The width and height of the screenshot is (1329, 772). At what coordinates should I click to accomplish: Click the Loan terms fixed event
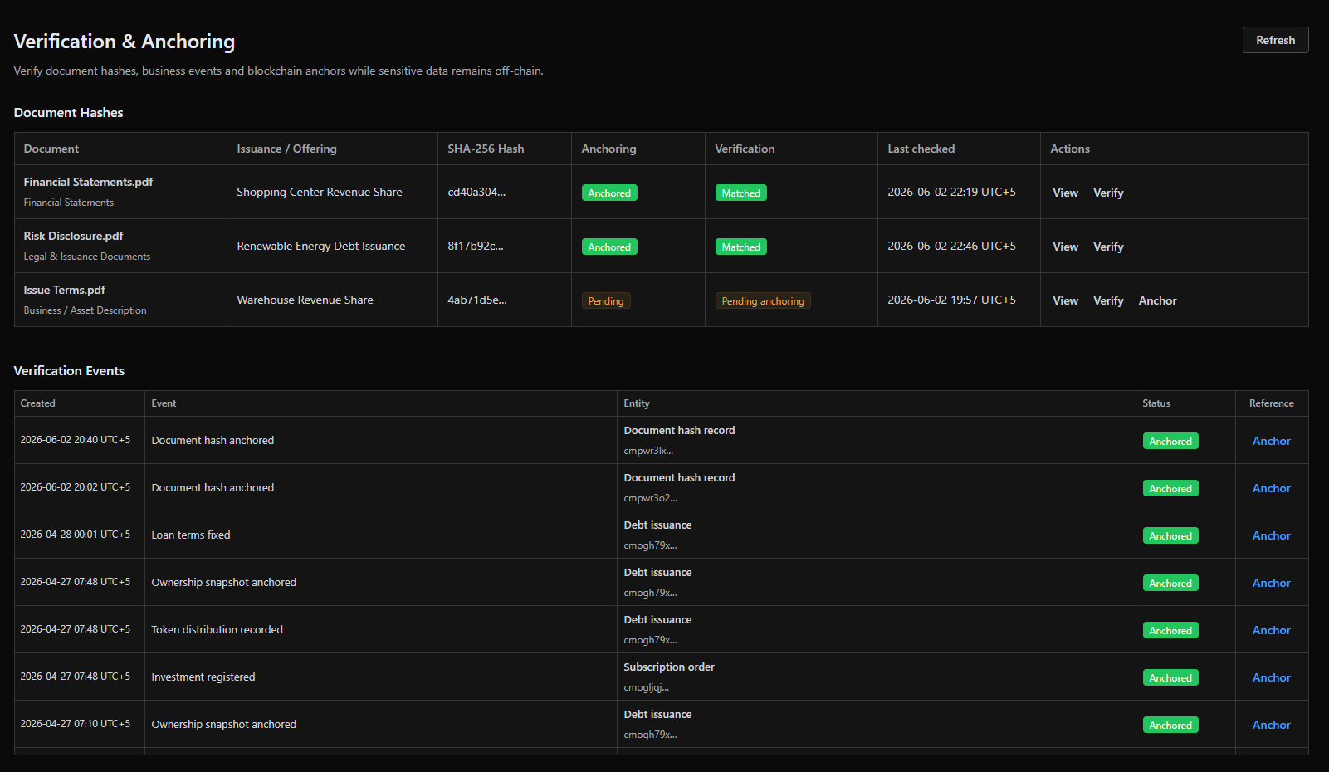click(x=191, y=535)
